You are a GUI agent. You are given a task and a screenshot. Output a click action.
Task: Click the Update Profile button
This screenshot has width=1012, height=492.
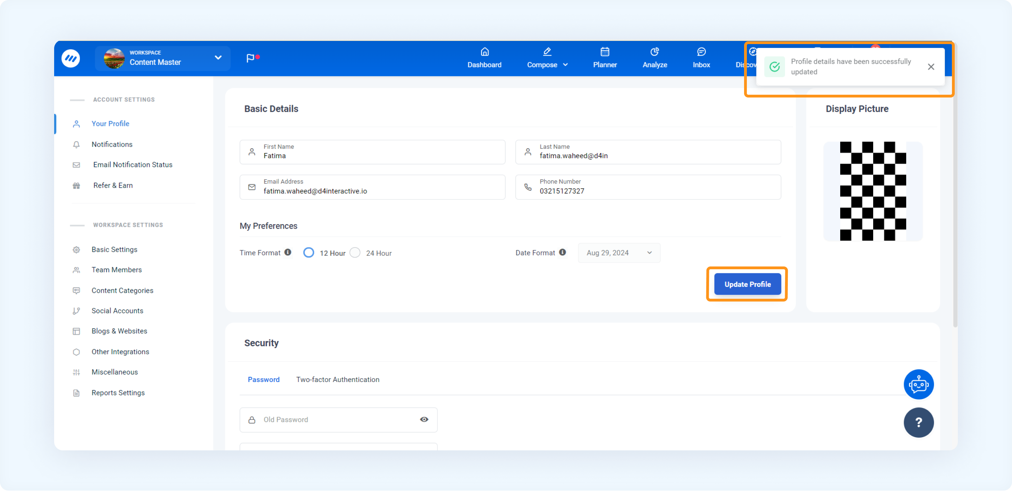click(x=747, y=285)
